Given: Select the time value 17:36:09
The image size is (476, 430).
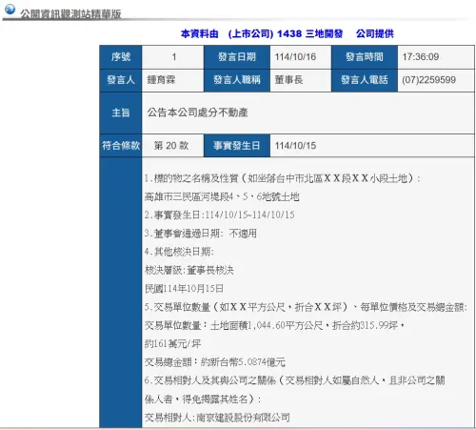Looking at the screenshot, I should coord(421,57).
